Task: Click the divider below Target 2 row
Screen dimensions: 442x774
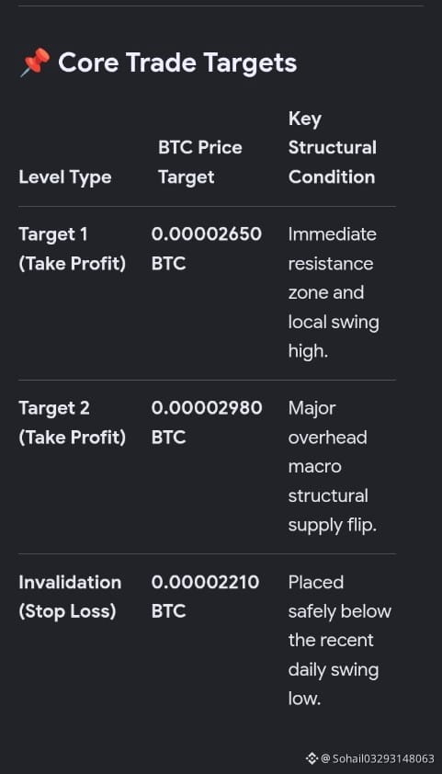Action: coord(207,554)
